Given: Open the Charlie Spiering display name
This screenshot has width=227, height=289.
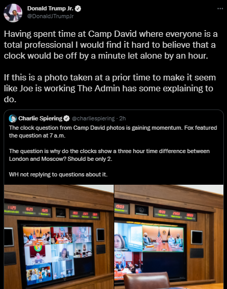Looking at the screenshot, I should click(x=41, y=118).
